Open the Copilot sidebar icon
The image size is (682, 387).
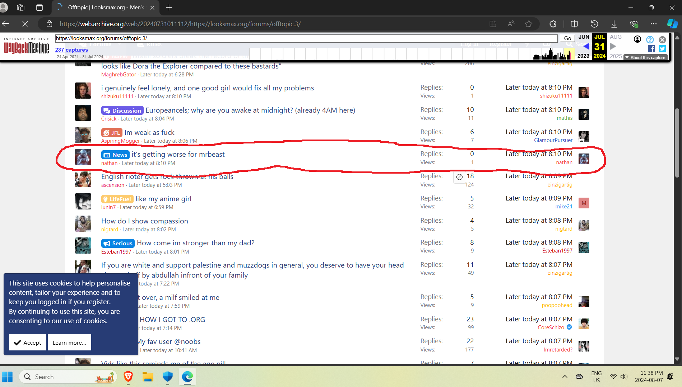pyautogui.click(x=672, y=24)
